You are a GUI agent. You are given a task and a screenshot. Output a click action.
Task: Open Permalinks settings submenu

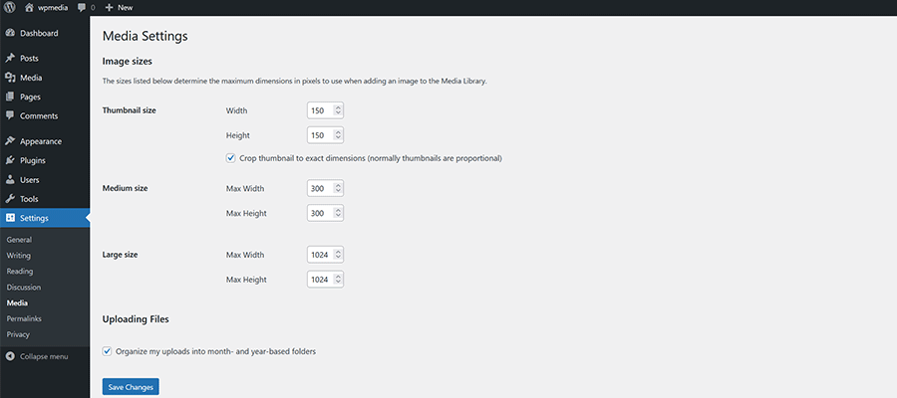click(x=24, y=318)
